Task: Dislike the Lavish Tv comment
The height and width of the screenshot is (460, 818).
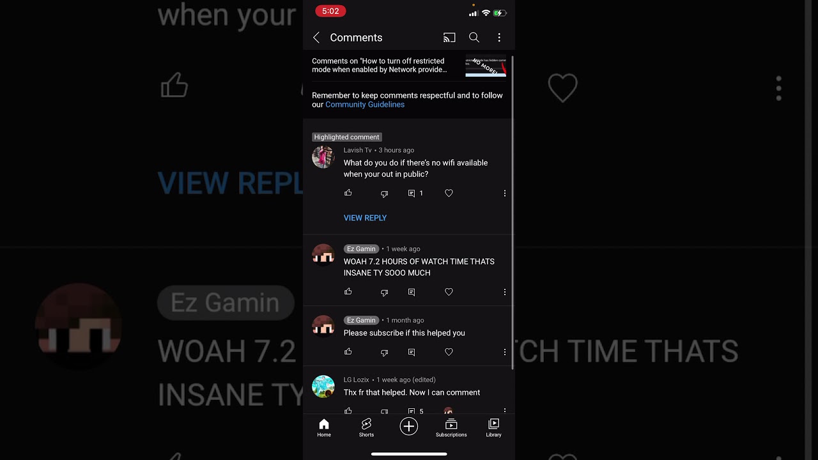Action: 385,194
